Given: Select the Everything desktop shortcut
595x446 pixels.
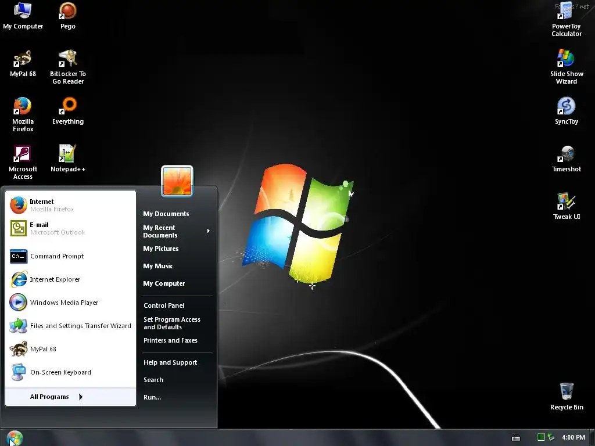Looking at the screenshot, I should point(68,111).
